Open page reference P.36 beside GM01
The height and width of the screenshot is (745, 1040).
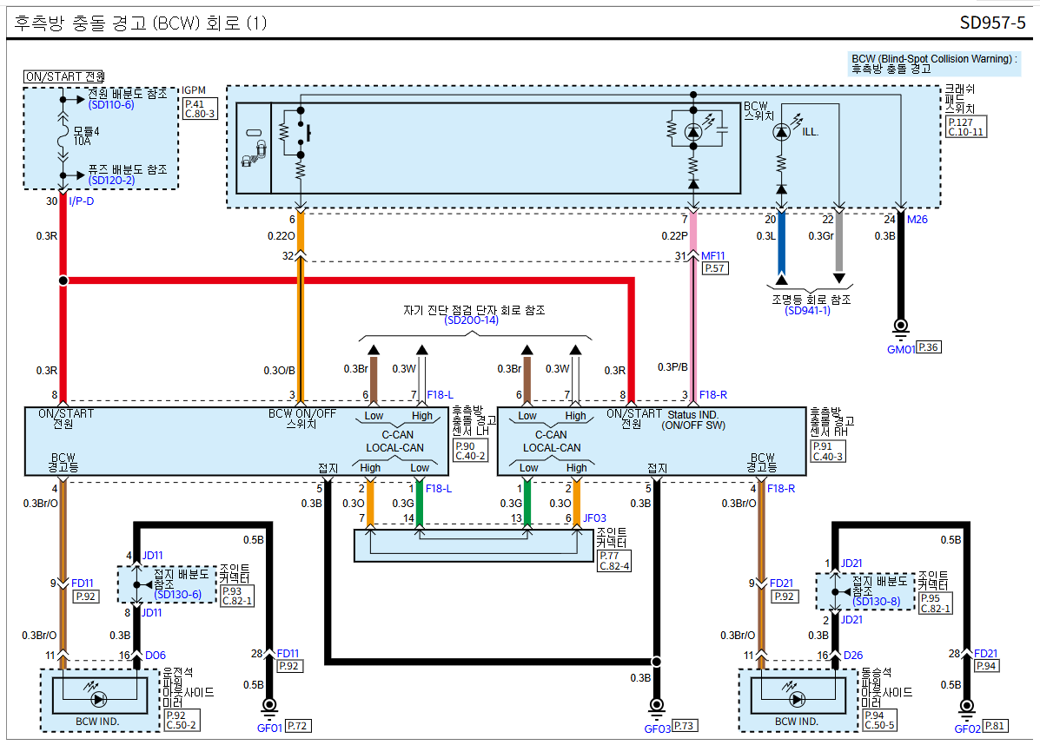tap(929, 347)
